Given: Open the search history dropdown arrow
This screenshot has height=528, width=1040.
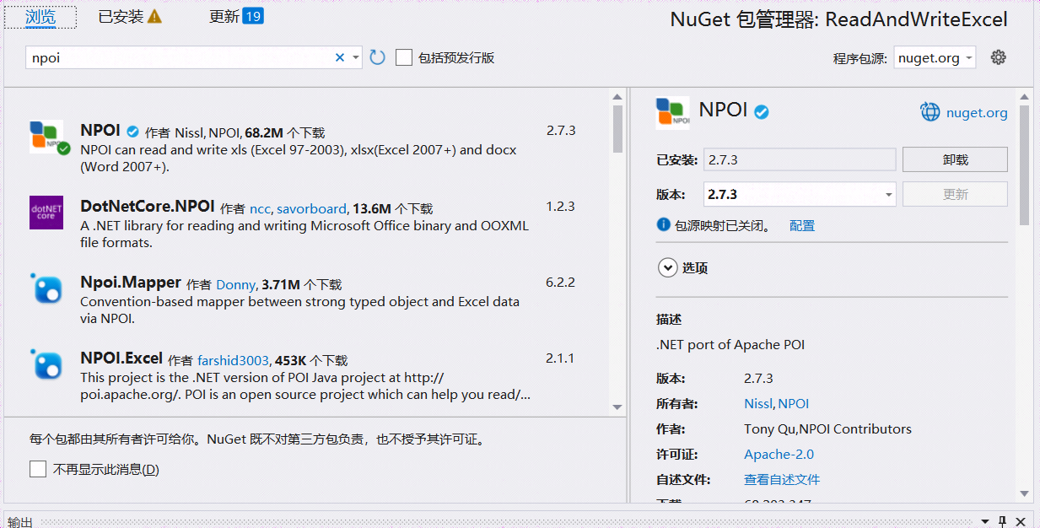Looking at the screenshot, I should coord(356,57).
